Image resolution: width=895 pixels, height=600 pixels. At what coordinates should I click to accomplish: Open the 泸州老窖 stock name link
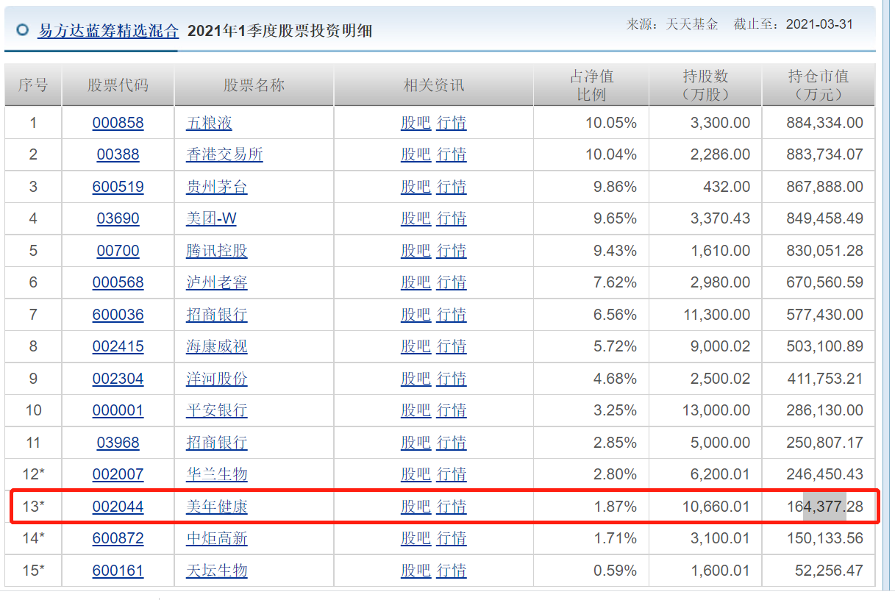point(213,282)
